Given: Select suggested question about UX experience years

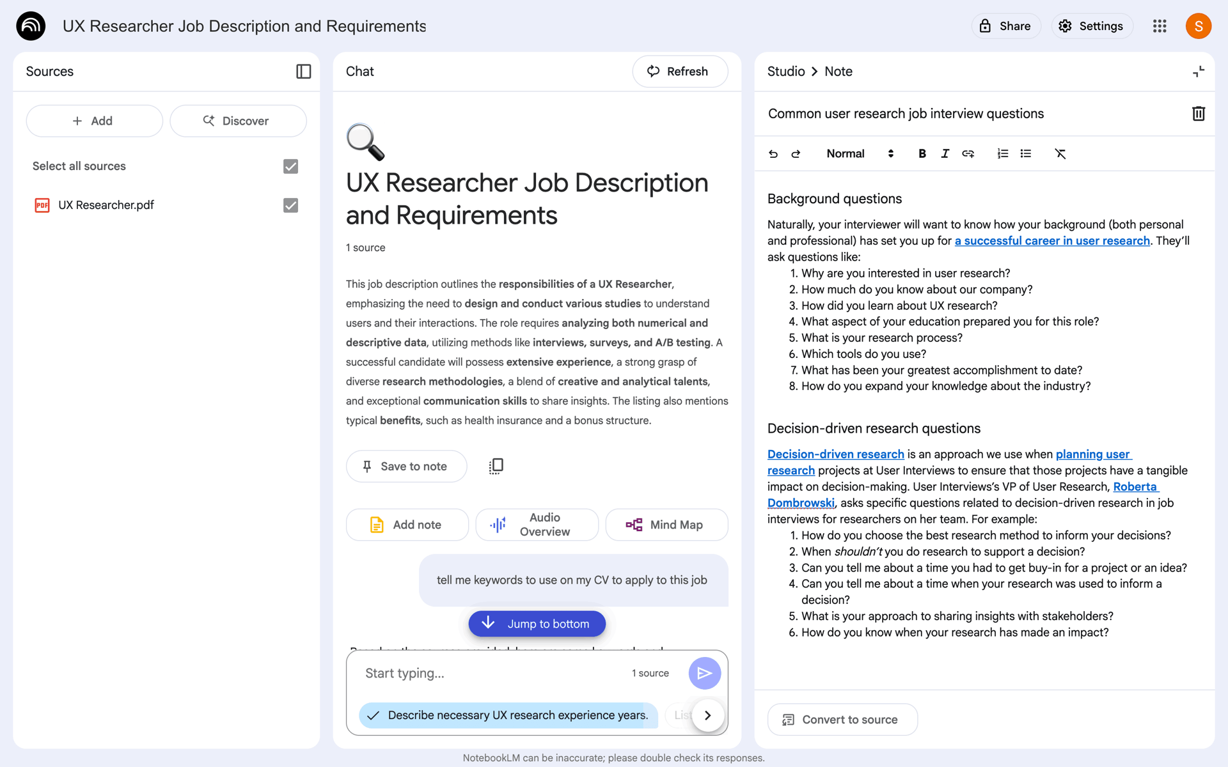Looking at the screenshot, I should pos(509,715).
